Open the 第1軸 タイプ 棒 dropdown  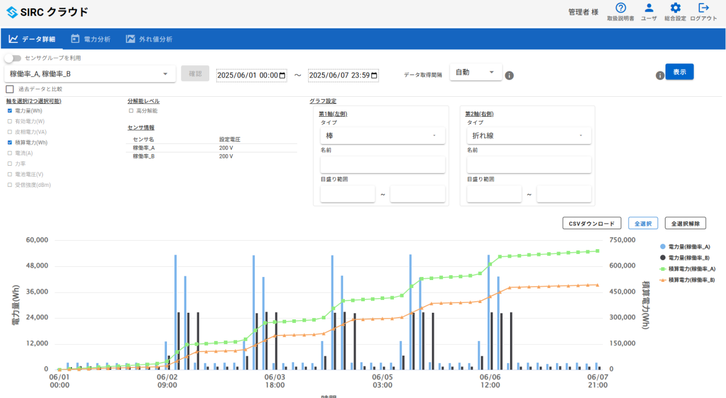click(382, 135)
